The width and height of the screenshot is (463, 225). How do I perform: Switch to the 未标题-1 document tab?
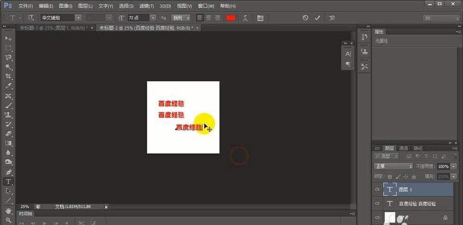coord(53,28)
